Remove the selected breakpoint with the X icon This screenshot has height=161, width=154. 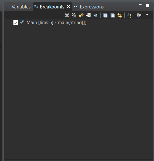(67, 15)
